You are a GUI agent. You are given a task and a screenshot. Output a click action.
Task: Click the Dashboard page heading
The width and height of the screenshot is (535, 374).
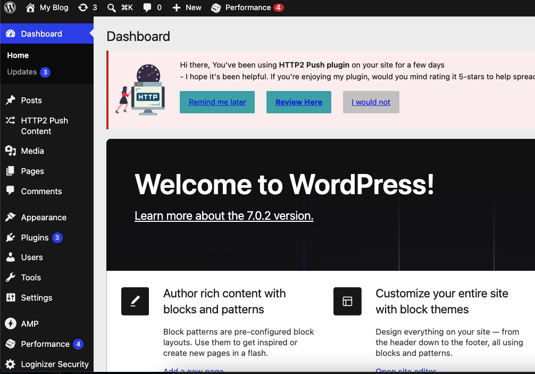(x=138, y=37)
